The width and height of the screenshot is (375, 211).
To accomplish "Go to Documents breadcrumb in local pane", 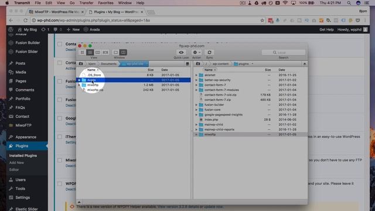I will point(108,64).
